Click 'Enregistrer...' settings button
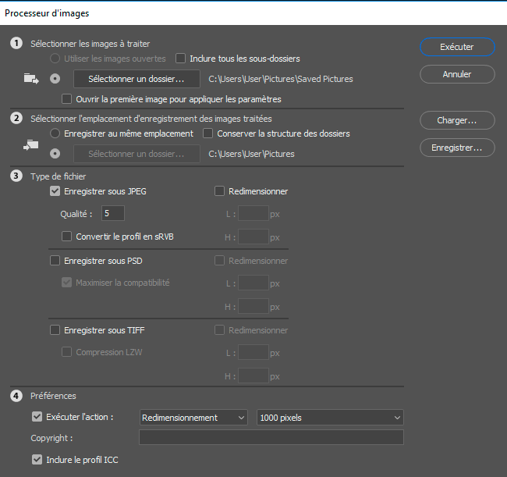This screenshot has width=507, height=477. 457,147
